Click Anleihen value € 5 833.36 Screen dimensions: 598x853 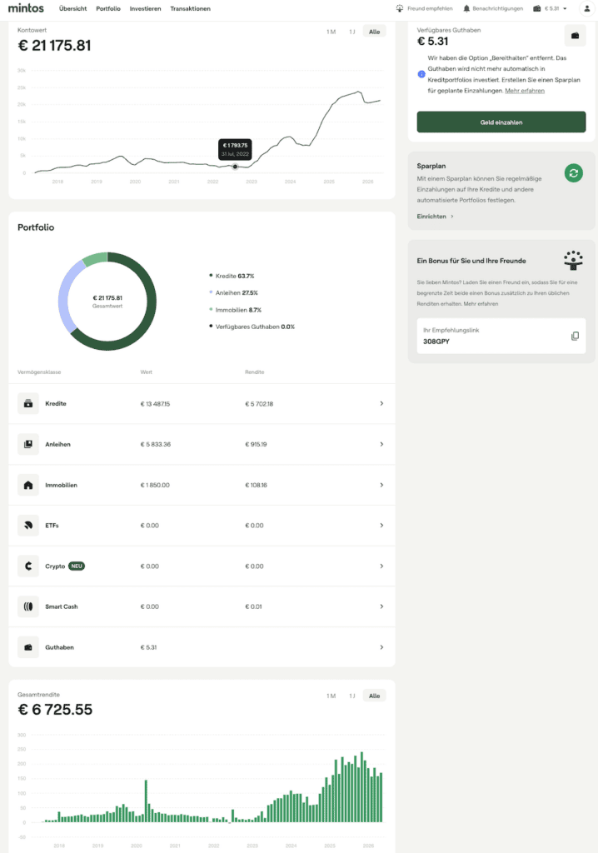click(x=156, y=445)
